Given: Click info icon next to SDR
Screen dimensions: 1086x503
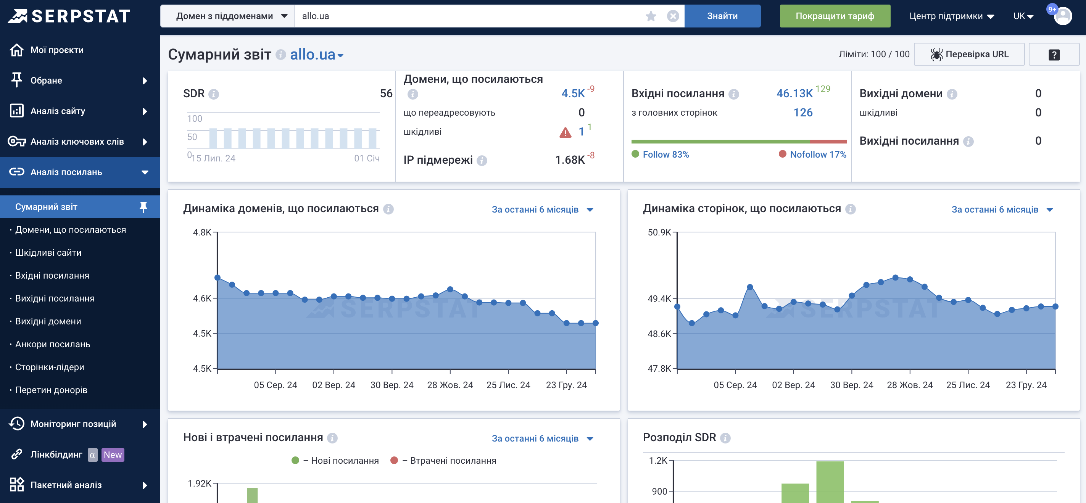Looking at the screenshot, I should [x=214, y=94].
